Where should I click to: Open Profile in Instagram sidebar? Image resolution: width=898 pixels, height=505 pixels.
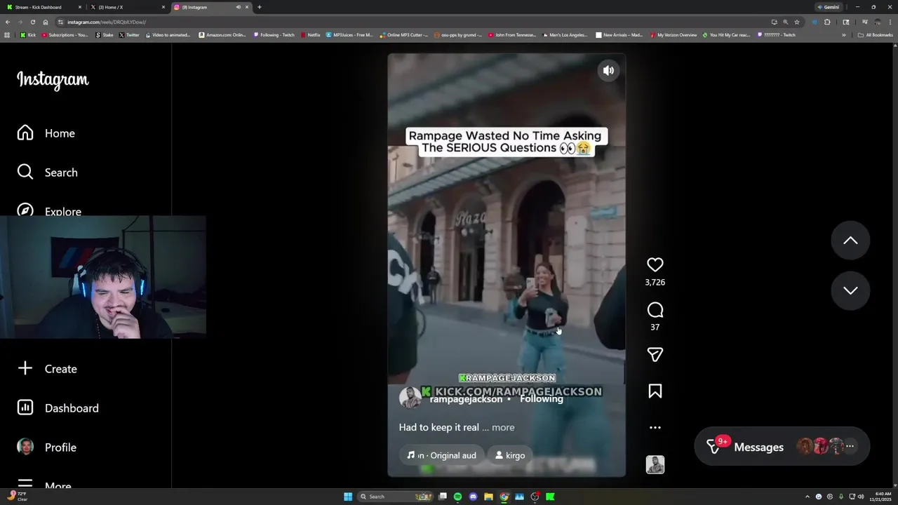tap(46, 447)
